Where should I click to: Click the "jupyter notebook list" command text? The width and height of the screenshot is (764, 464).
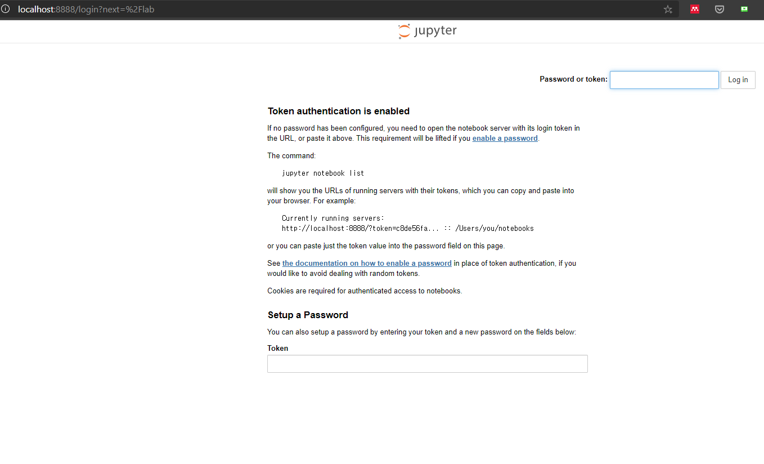pyautogui.click(x=323, y=173)
